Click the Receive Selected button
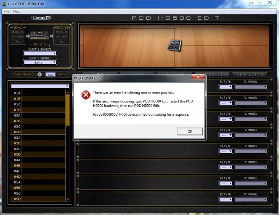The width and height of the screenshot is (279, 215). (x=62, y=32)
